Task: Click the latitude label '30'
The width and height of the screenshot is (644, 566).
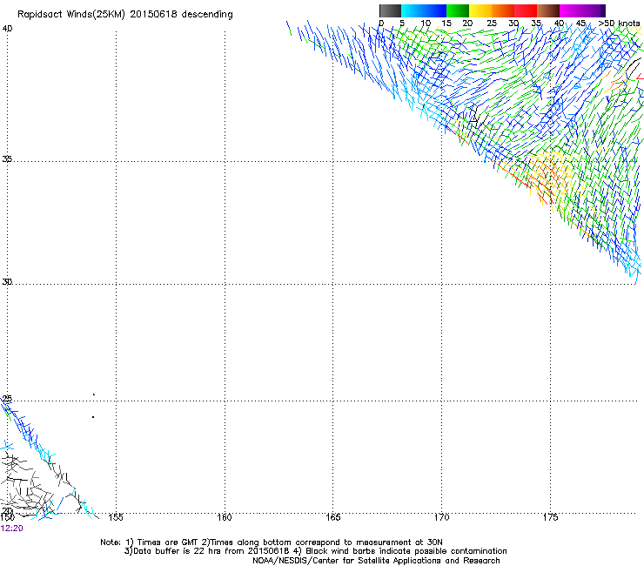Action: tap(7, 282)
